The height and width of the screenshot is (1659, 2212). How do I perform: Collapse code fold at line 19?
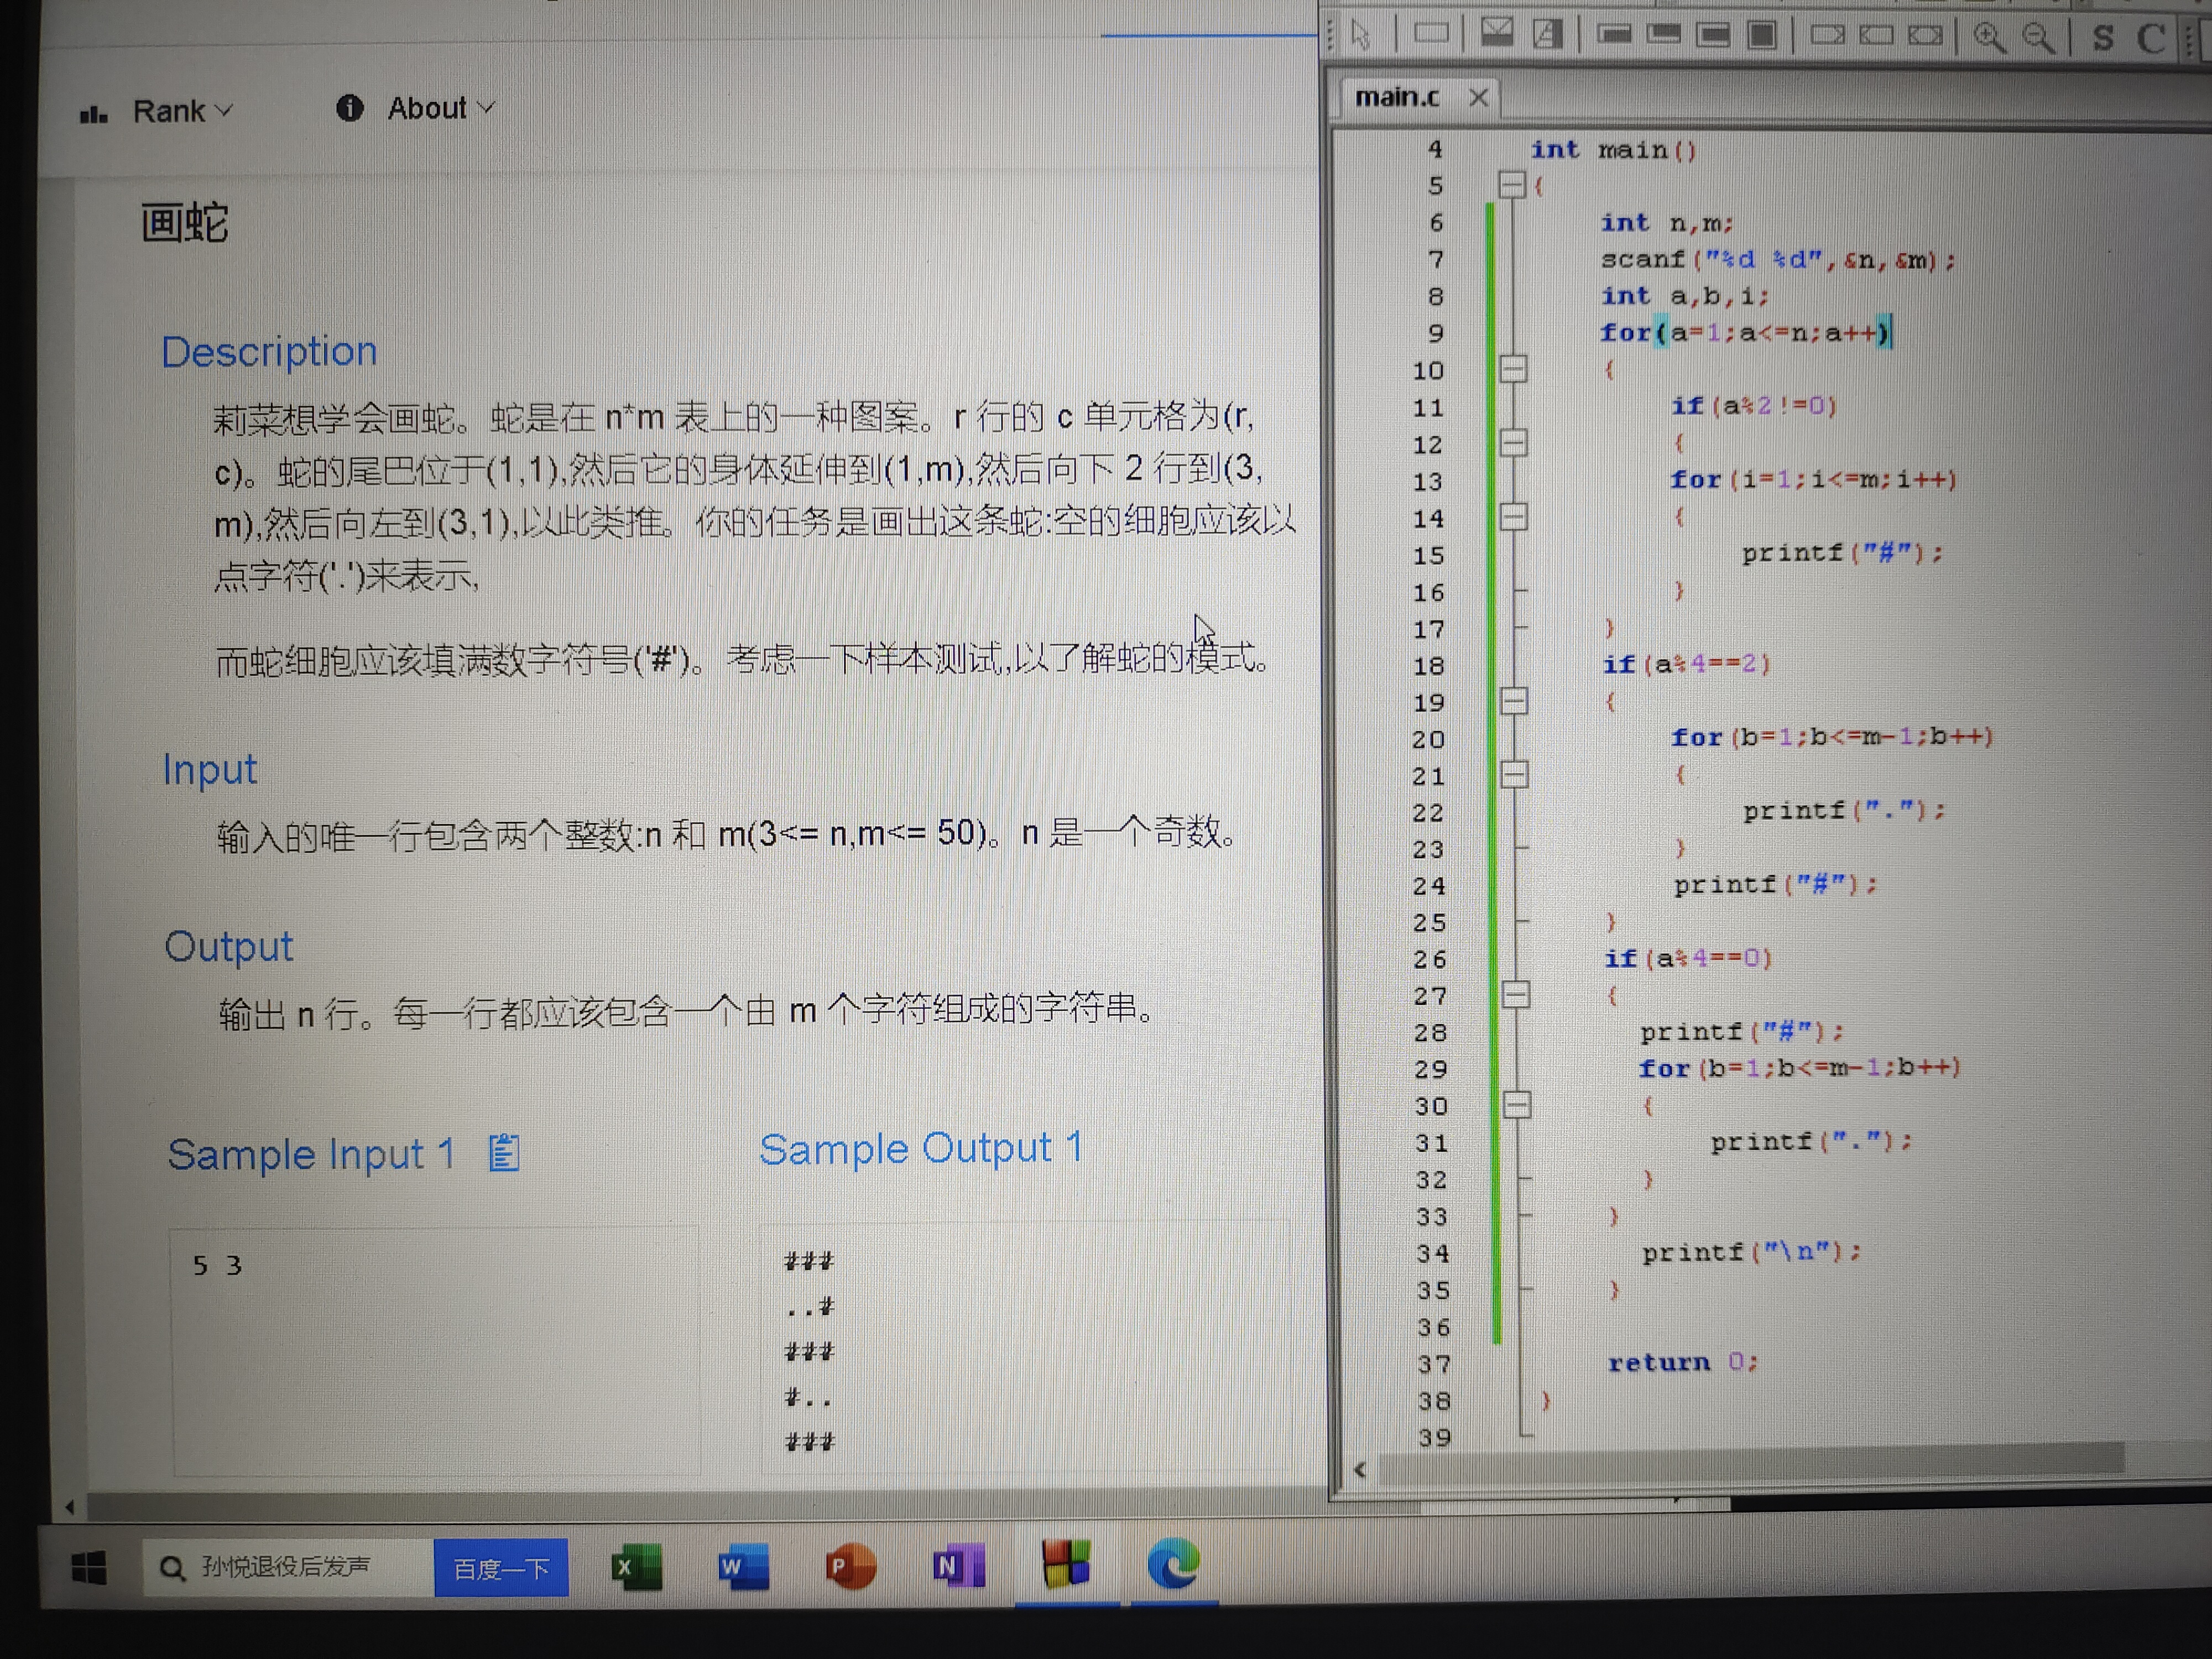tap(1514, 701)
